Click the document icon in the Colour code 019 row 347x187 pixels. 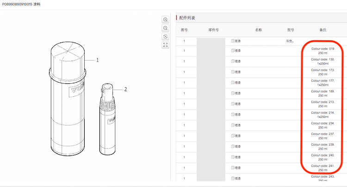pyautogui.click(x=233, y=50)
